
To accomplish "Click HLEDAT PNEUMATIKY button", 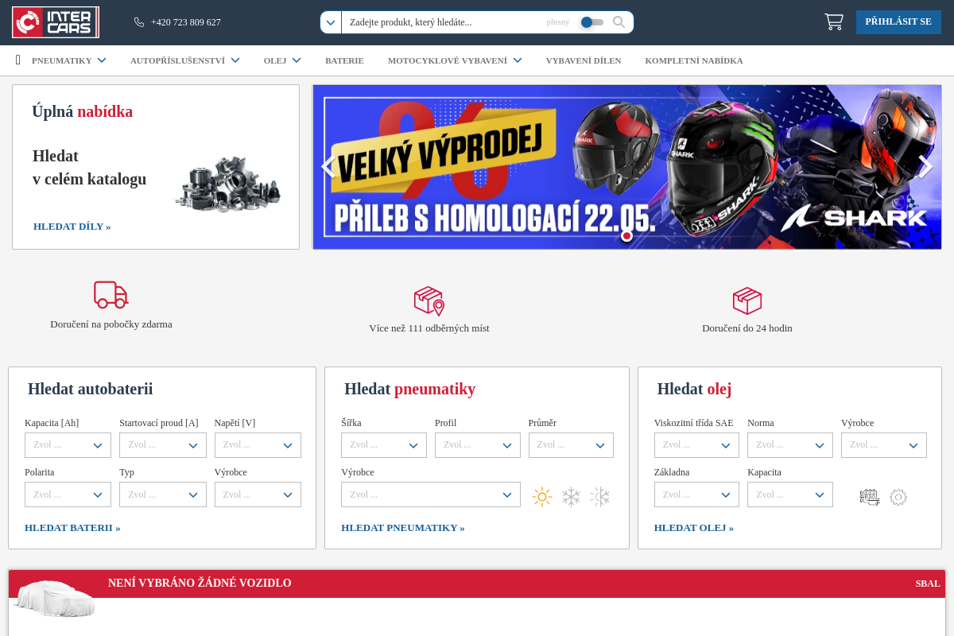I will click(402, 527).
